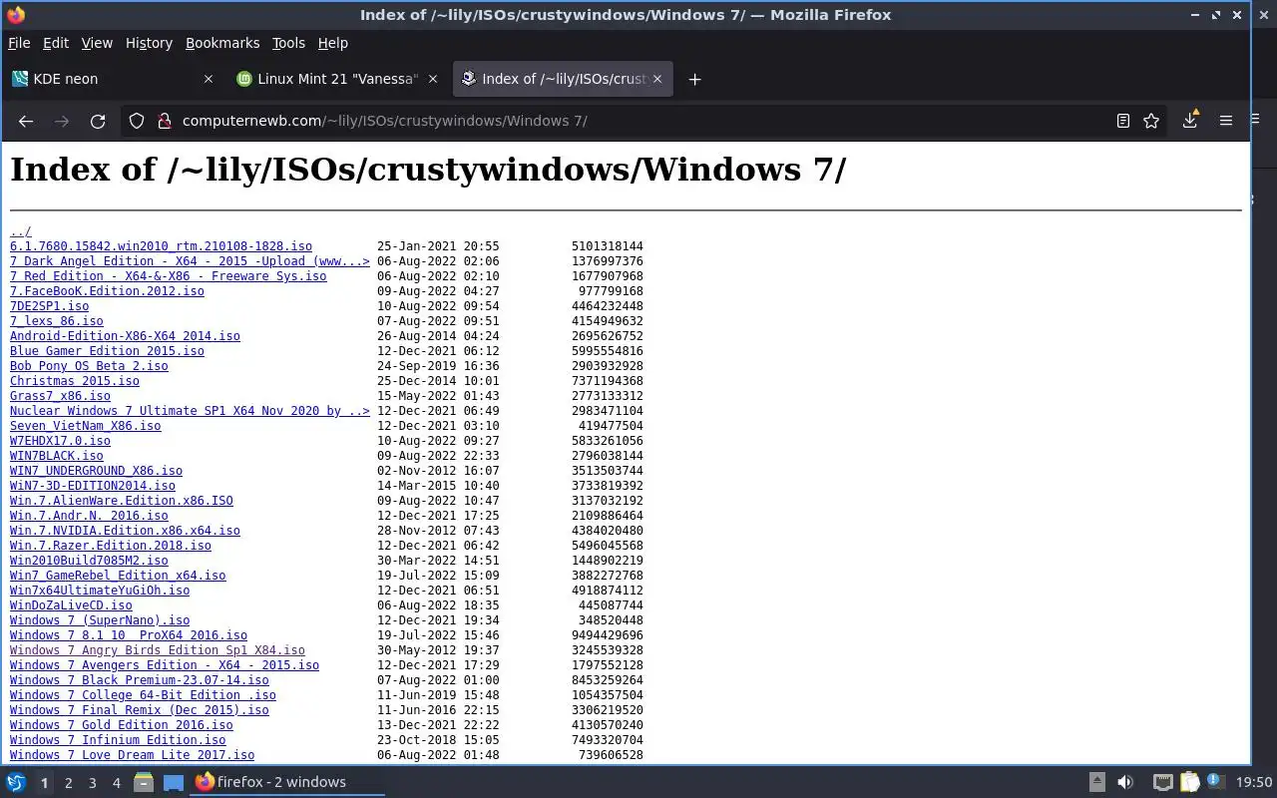
Task: Download 7.FaceBooK.Edition.2012.iso
Action: tap(107, 291)
